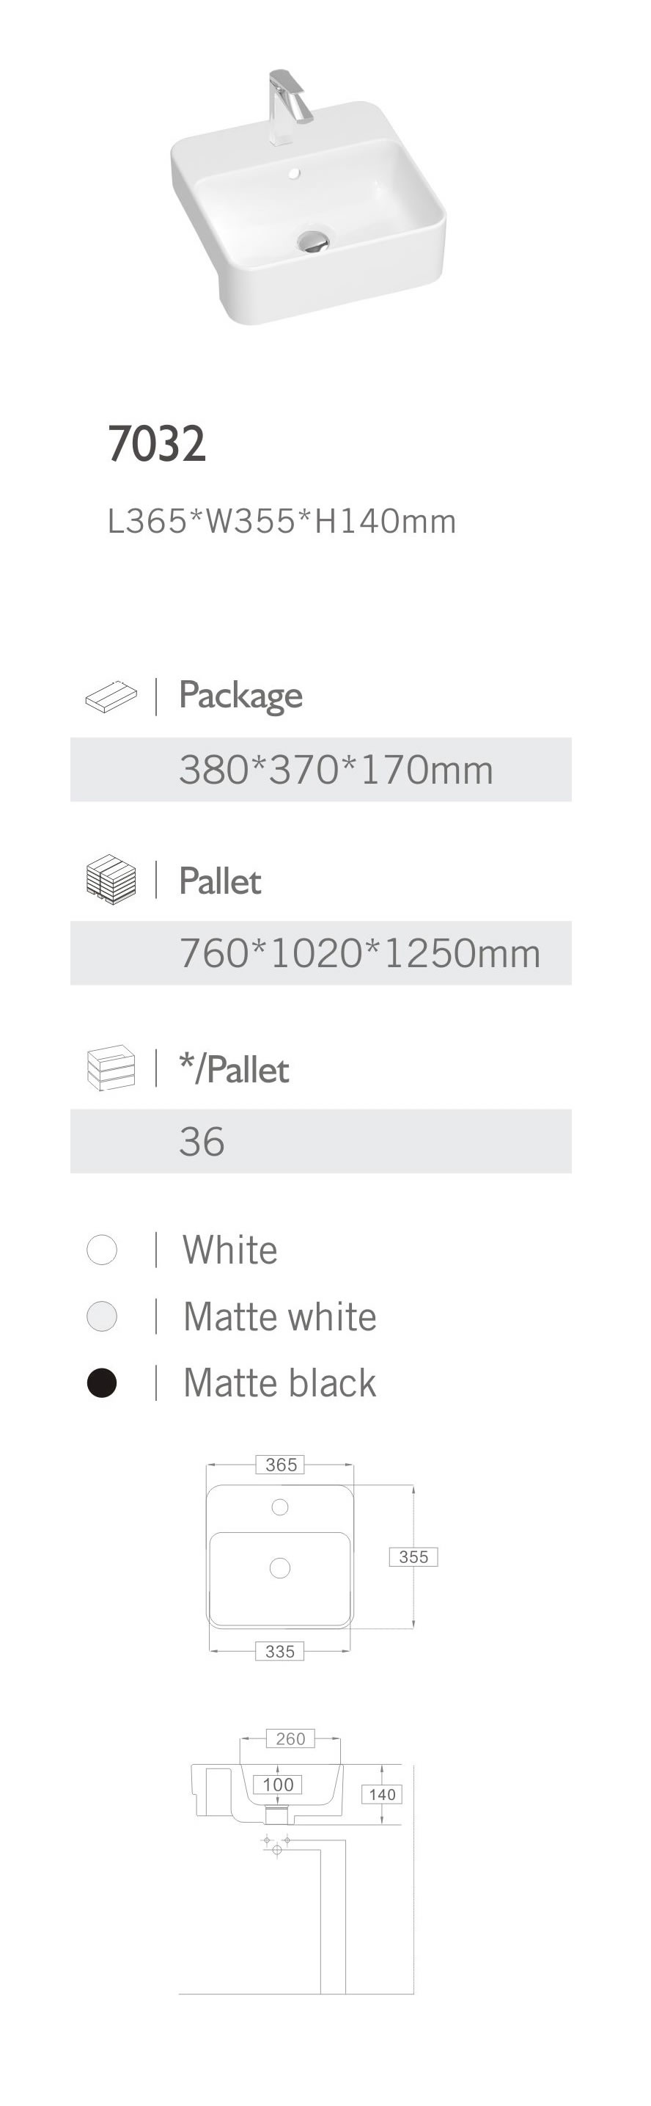Viewport: 651px width, 2106px height.
Task: Click the tap hole circle in top-view drawing
Action: 280,1506
